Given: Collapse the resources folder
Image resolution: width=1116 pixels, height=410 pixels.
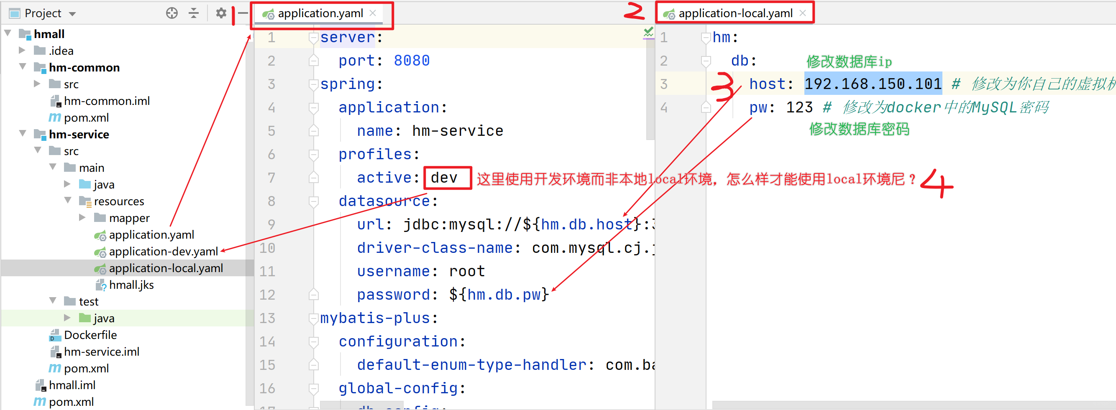Looking at the screenshot, I should [x=68, y=201].
